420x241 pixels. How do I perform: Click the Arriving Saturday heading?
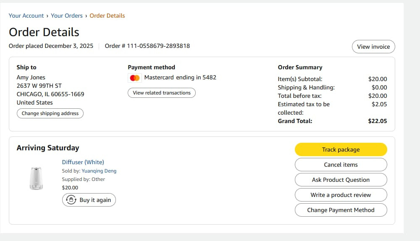[48, 148]
